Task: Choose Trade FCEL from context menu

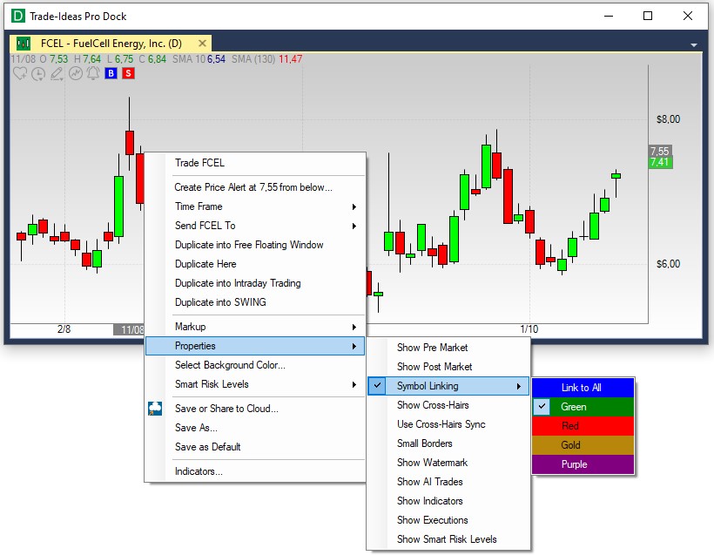Action: (x=255, y=163)
